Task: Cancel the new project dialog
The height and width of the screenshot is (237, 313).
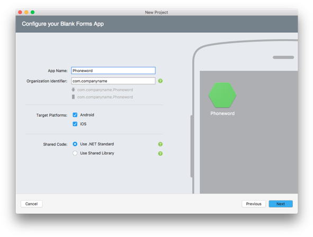Action: click(x=32, y=204)
